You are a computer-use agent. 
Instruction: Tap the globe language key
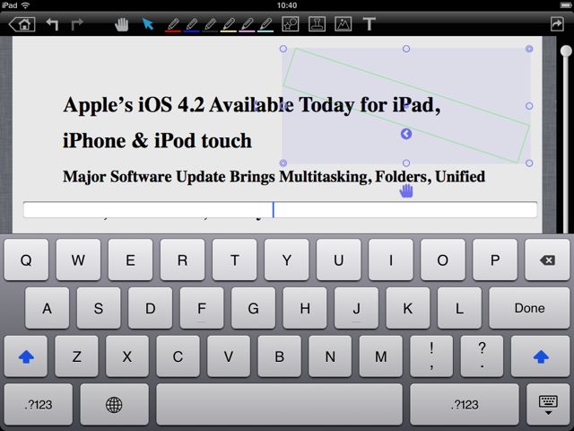pos(114,405)
